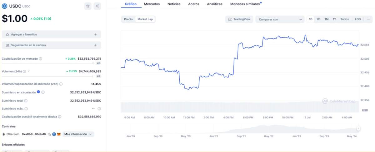375x152 pixels.
Task: Select Precio chart toggle
Action: click(x=128, y=19)
